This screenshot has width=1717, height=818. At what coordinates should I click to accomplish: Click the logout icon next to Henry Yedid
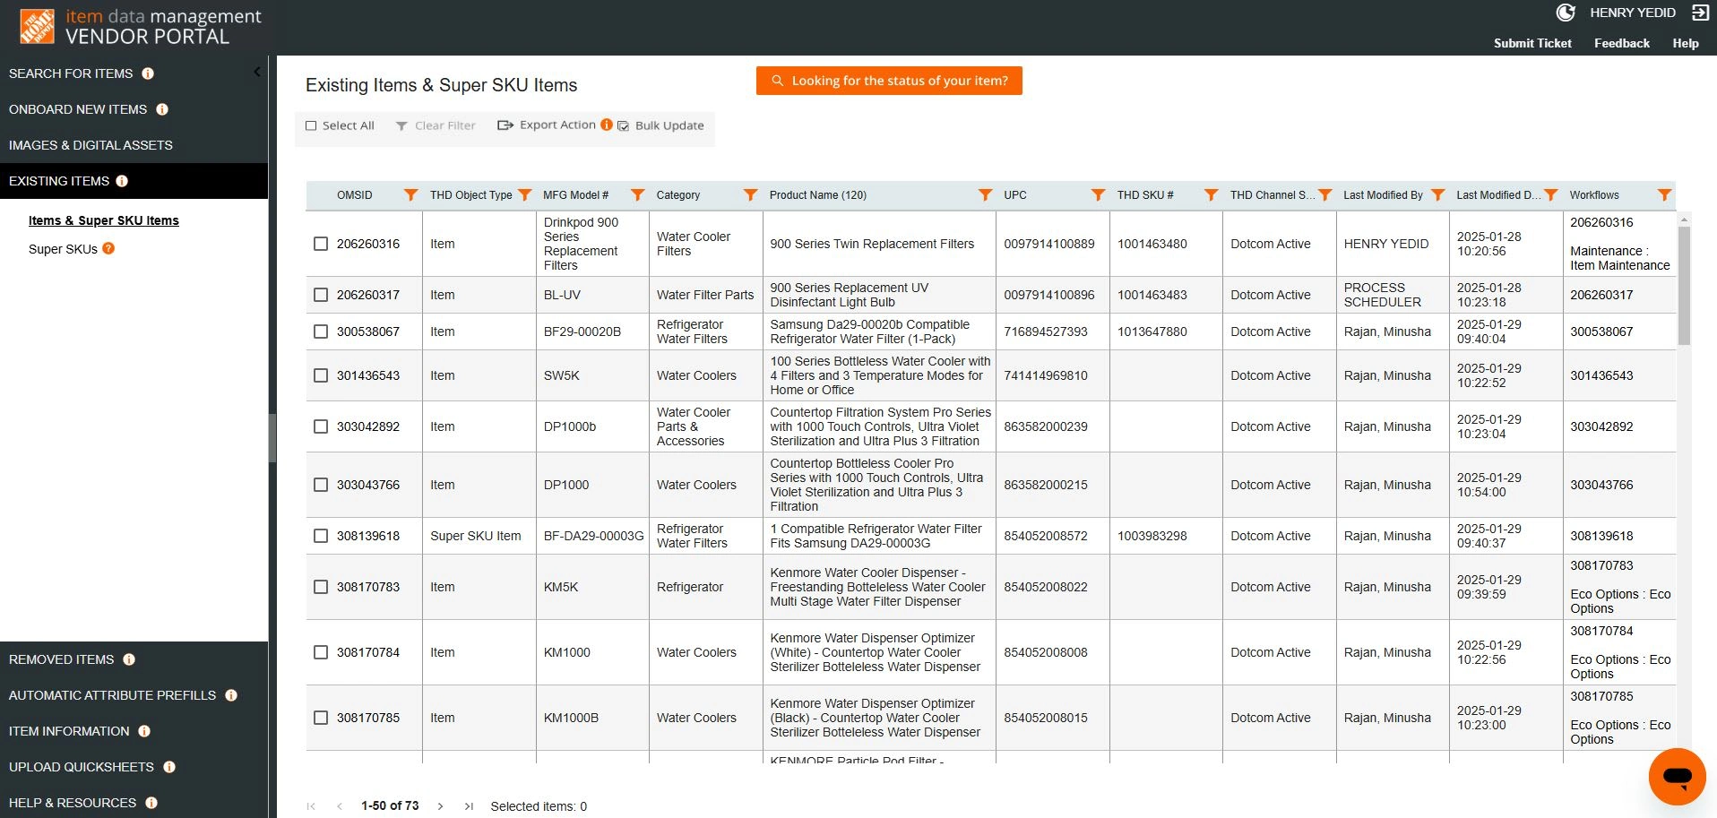pyautogui.click(x=1700, y=13)
